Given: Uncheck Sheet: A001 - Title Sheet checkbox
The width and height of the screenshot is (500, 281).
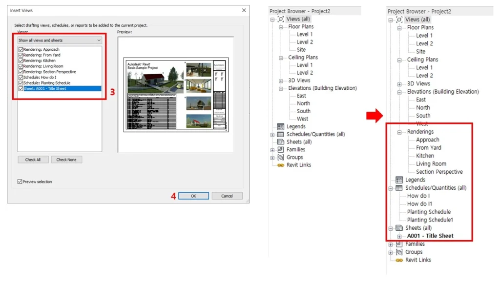Looking at the screenshot, I should coord(21,89).
